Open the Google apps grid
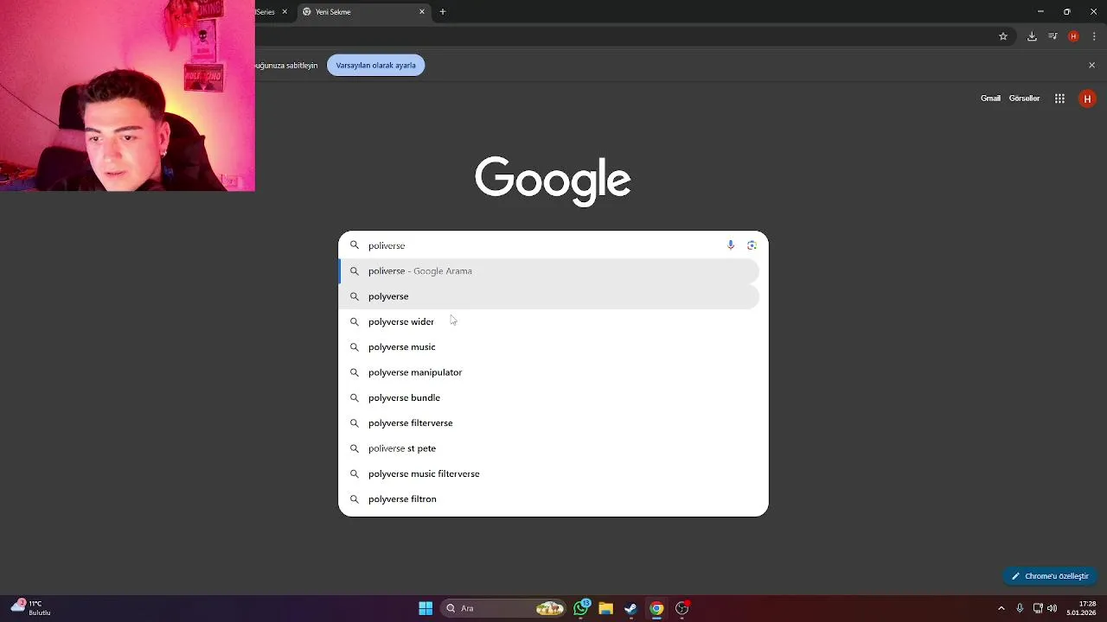 click(1059, 98)
